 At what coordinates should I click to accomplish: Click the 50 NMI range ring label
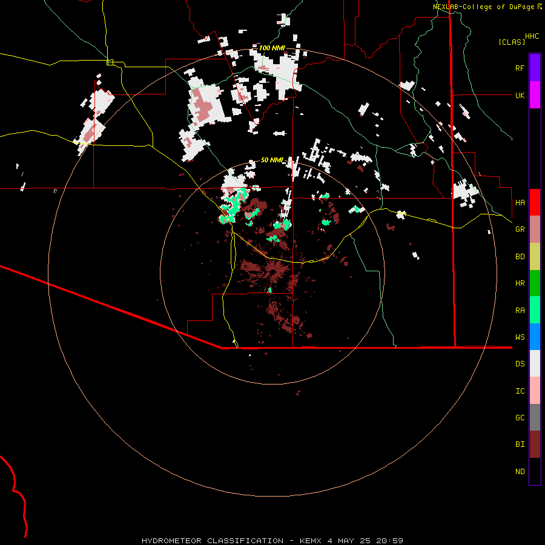(272, 160)
